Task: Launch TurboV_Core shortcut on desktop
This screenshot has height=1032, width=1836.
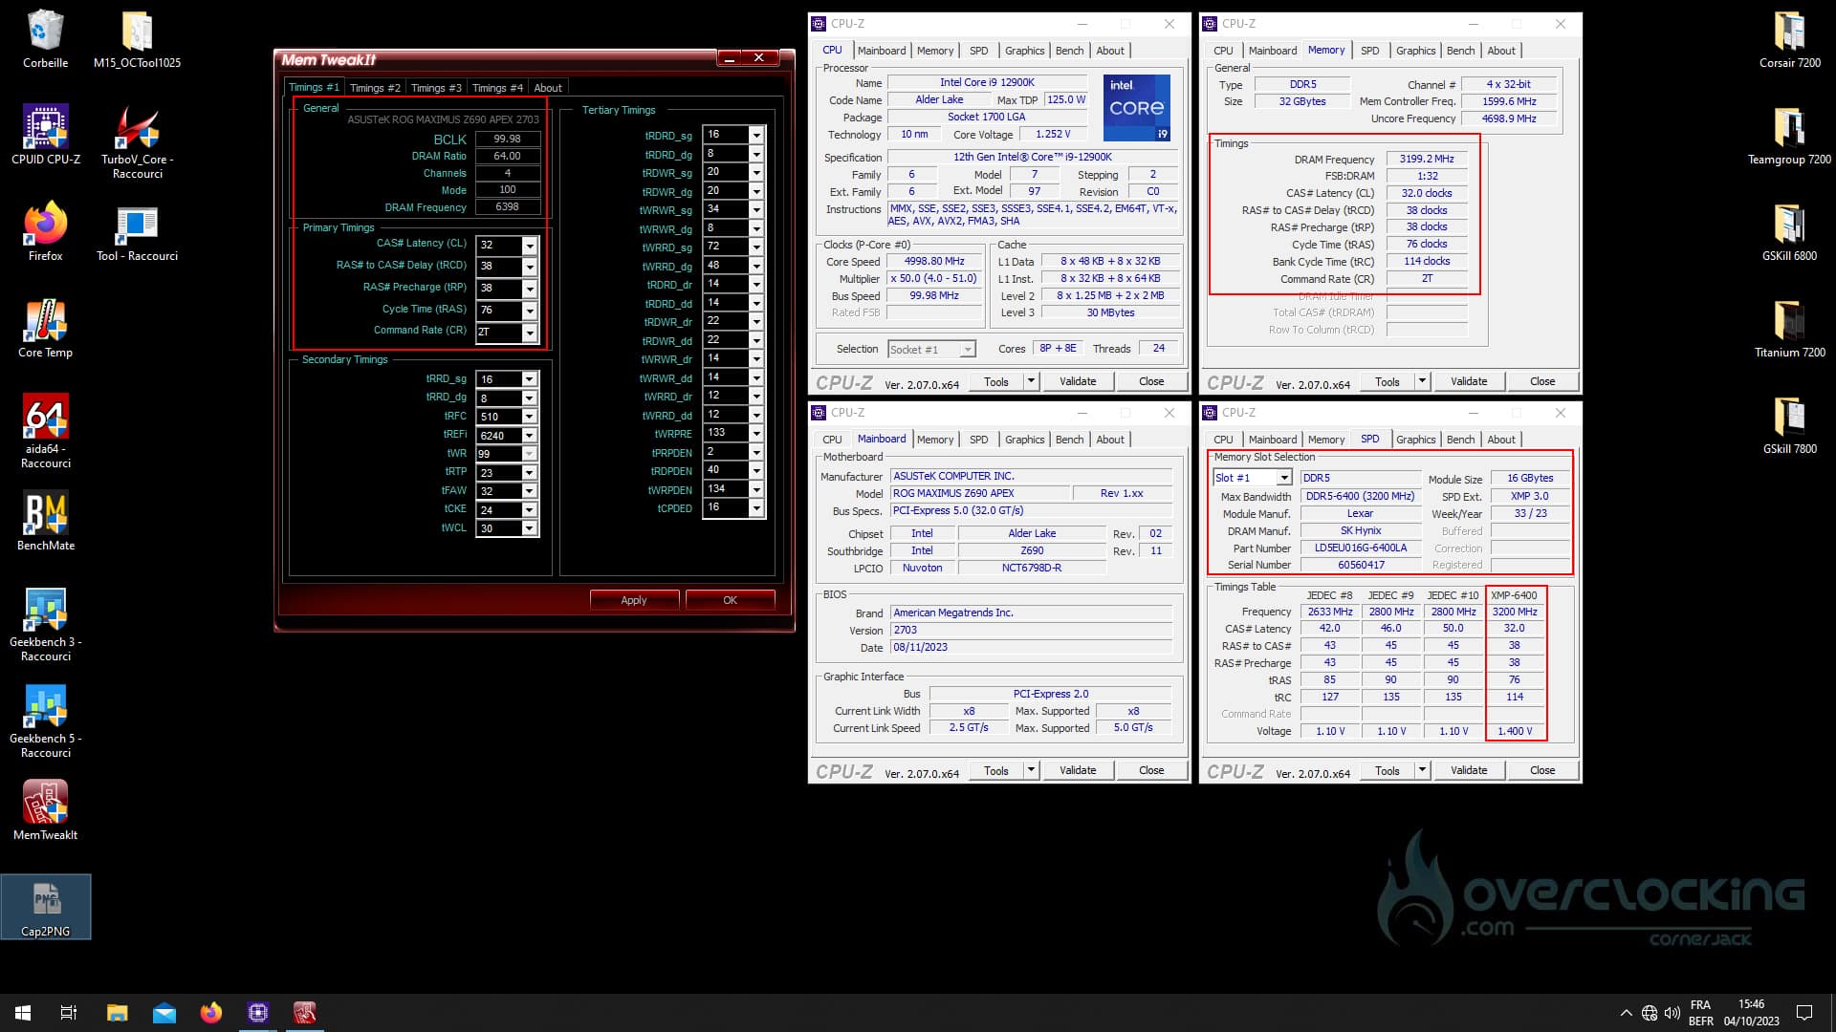Action: pos(137,143)
